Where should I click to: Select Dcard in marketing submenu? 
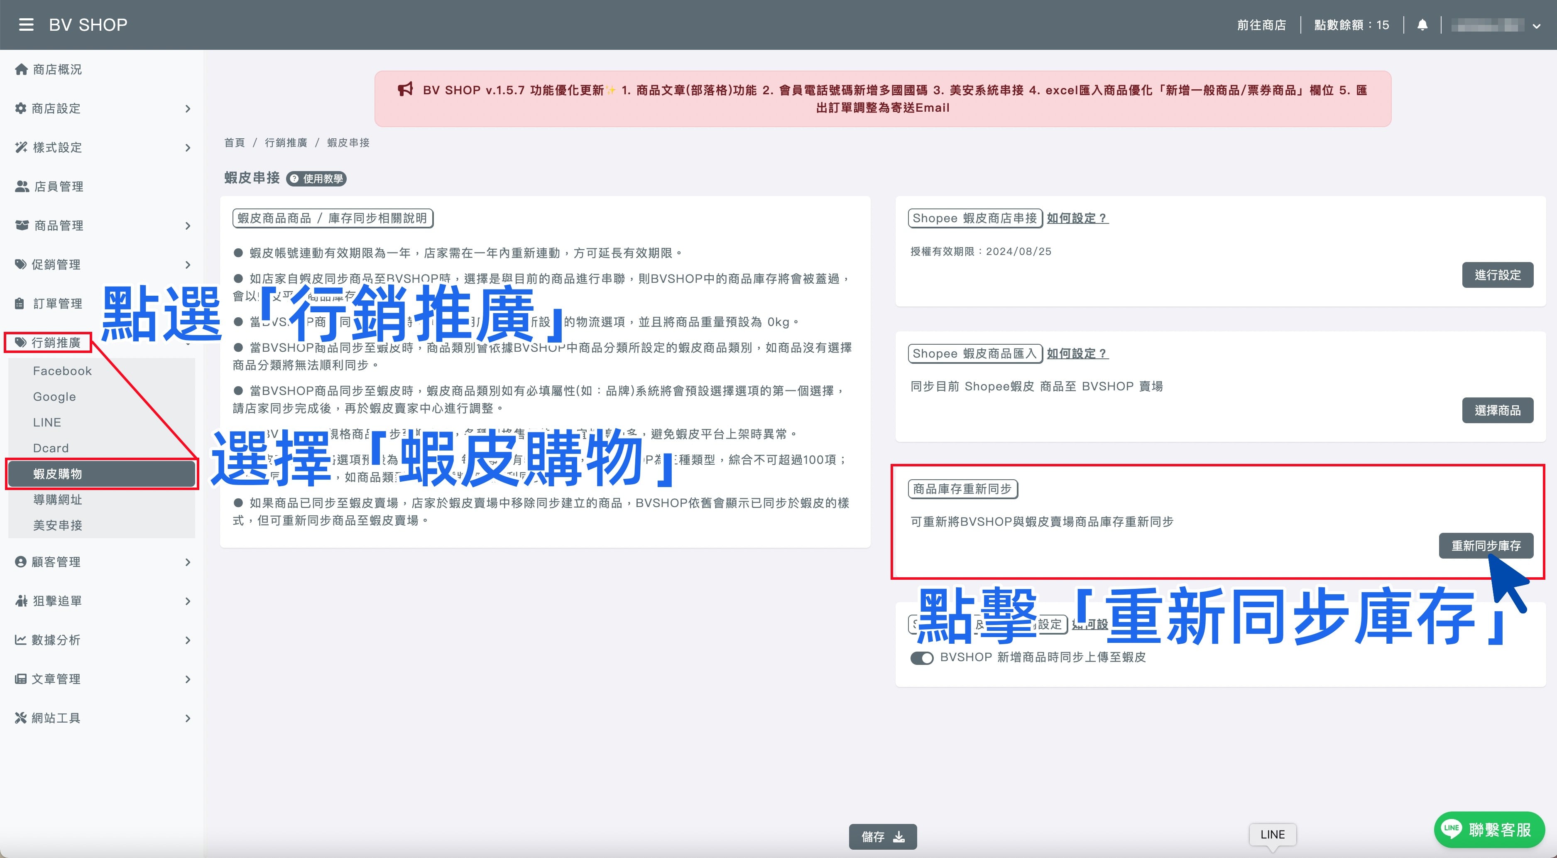(x=51, y=448)
